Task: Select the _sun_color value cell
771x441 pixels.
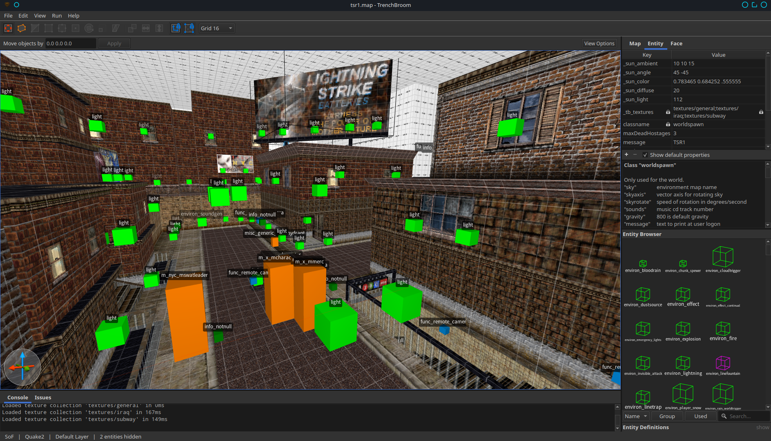Action: click(x=718, y=81)
